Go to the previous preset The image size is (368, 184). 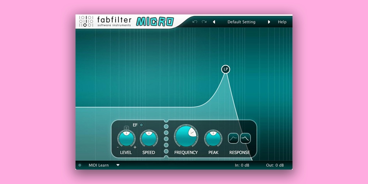click(x=214, y=22)
